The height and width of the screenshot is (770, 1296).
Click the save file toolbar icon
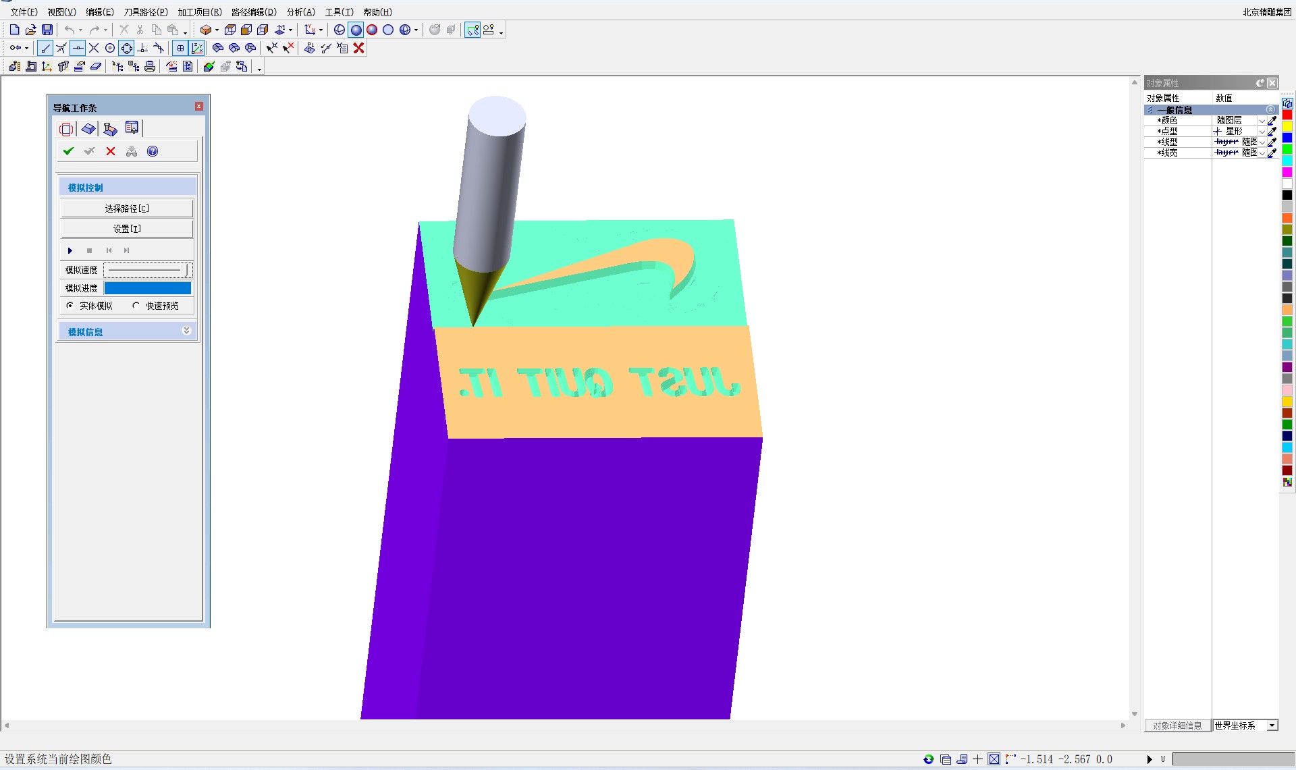point(47,30)
